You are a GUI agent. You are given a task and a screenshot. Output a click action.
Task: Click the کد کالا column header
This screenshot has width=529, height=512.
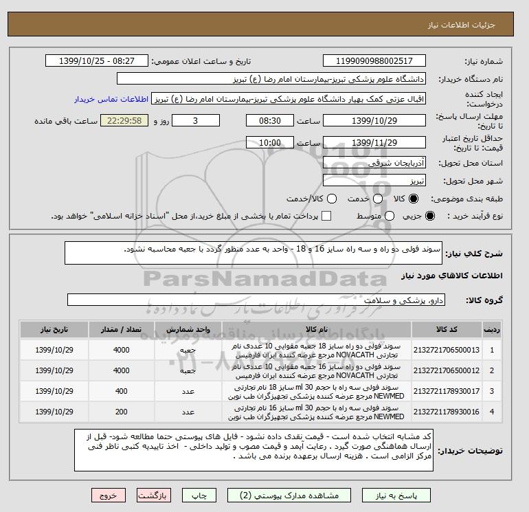[447, 329]
